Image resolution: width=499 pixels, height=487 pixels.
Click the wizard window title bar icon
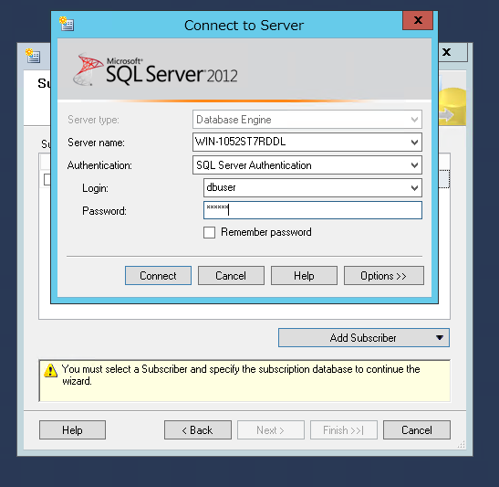coord(33,56)
